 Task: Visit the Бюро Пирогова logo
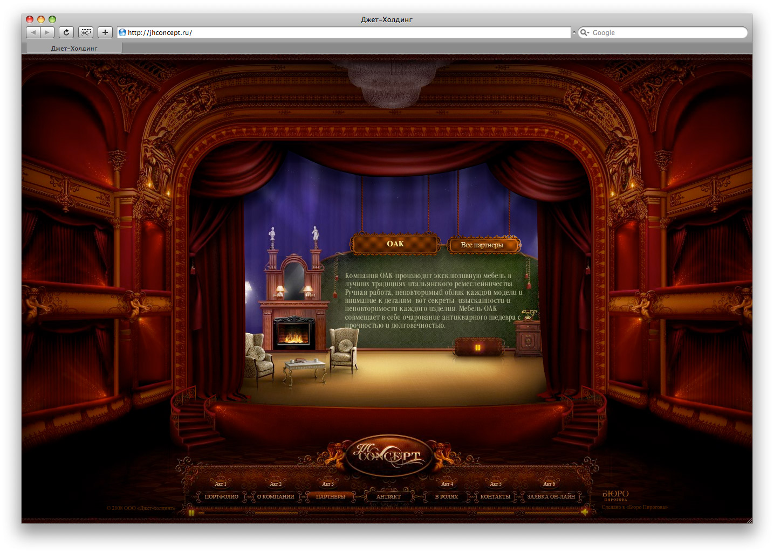point(615,495)
